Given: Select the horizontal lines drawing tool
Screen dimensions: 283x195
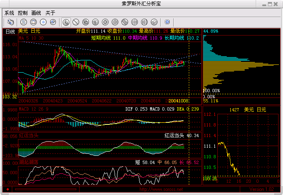Looking at the screenshot, I should [x=95, y=22].
